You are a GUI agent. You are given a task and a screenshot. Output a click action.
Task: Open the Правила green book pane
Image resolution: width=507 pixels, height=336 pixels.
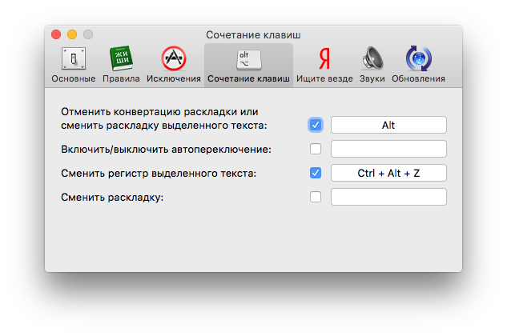(121, 65)
